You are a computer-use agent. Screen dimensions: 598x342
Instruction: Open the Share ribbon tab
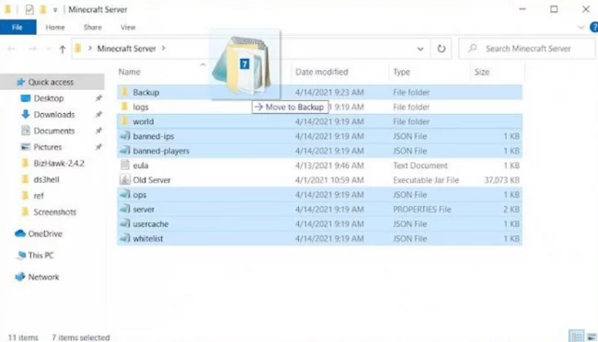(93, 28)
